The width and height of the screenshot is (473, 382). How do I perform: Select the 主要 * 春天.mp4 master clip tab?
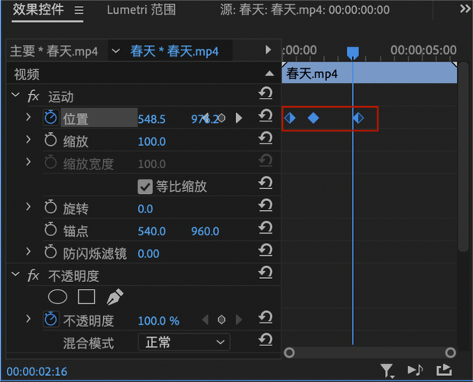click(54, 51)
